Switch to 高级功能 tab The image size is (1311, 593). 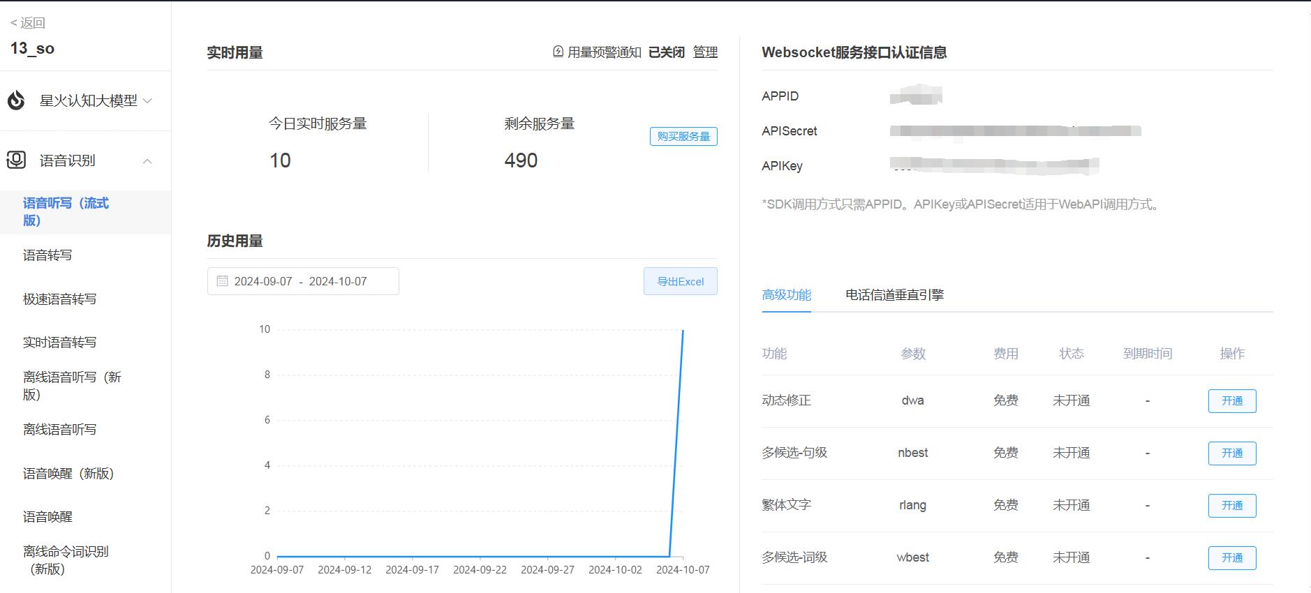[x=787, y=295]
